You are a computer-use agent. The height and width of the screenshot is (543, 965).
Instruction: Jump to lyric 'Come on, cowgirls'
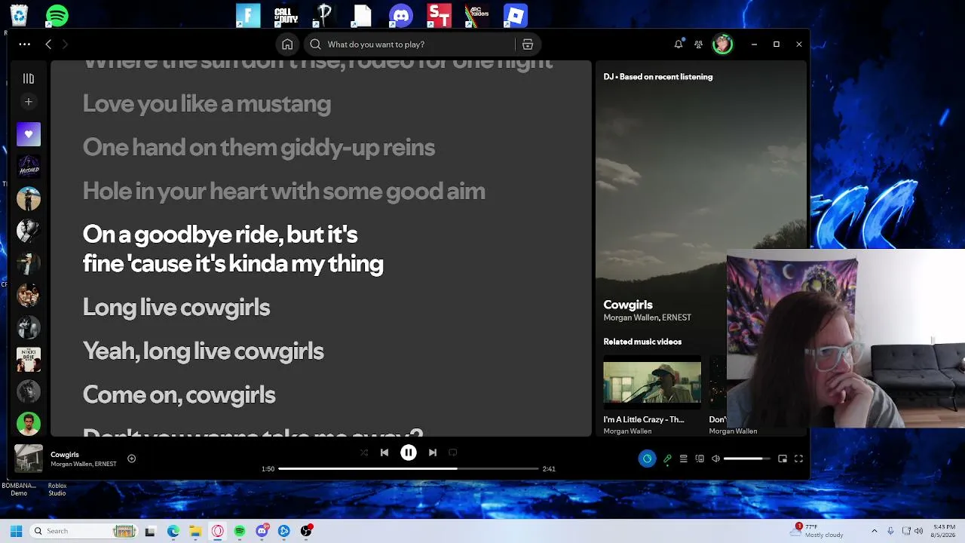179,394
